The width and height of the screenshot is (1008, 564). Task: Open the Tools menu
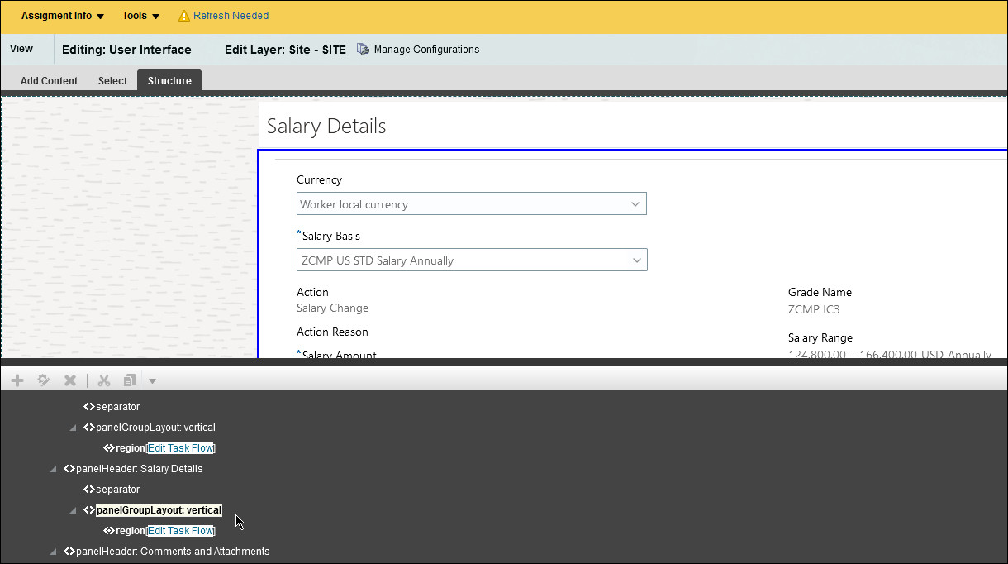pyautogui.click(x=140, y=16)
